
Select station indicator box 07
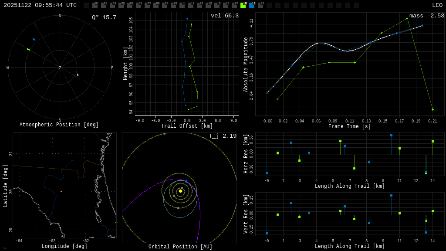147,5
